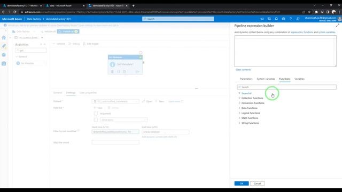Open the Home hub in left sidebar
342x192 pixels.
(4, 37)
